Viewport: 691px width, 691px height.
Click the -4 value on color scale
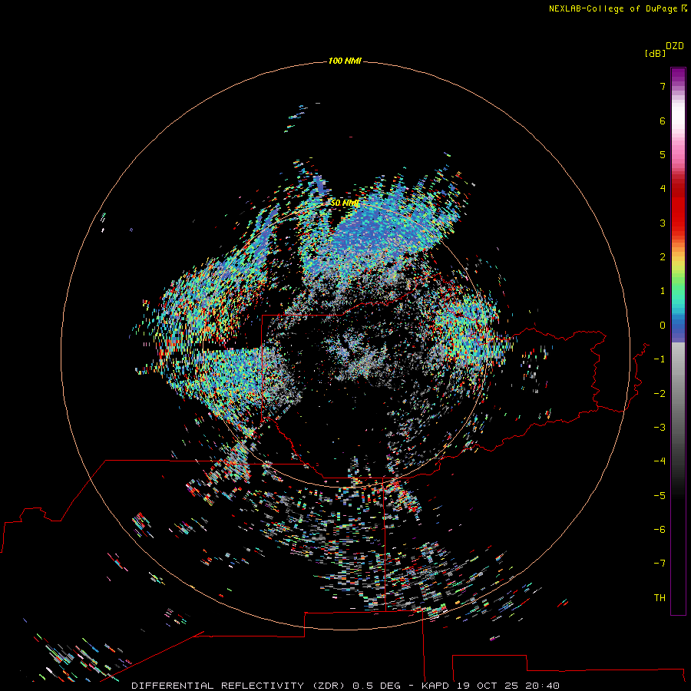[660, 461]
